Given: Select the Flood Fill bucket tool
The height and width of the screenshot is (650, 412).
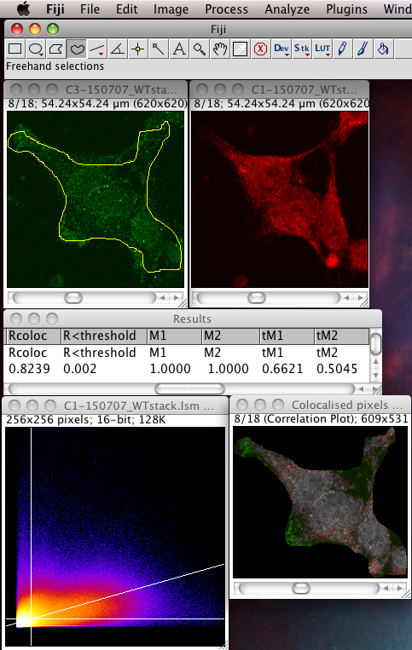Looking at the screenshot, I should [x=383, y=49].
